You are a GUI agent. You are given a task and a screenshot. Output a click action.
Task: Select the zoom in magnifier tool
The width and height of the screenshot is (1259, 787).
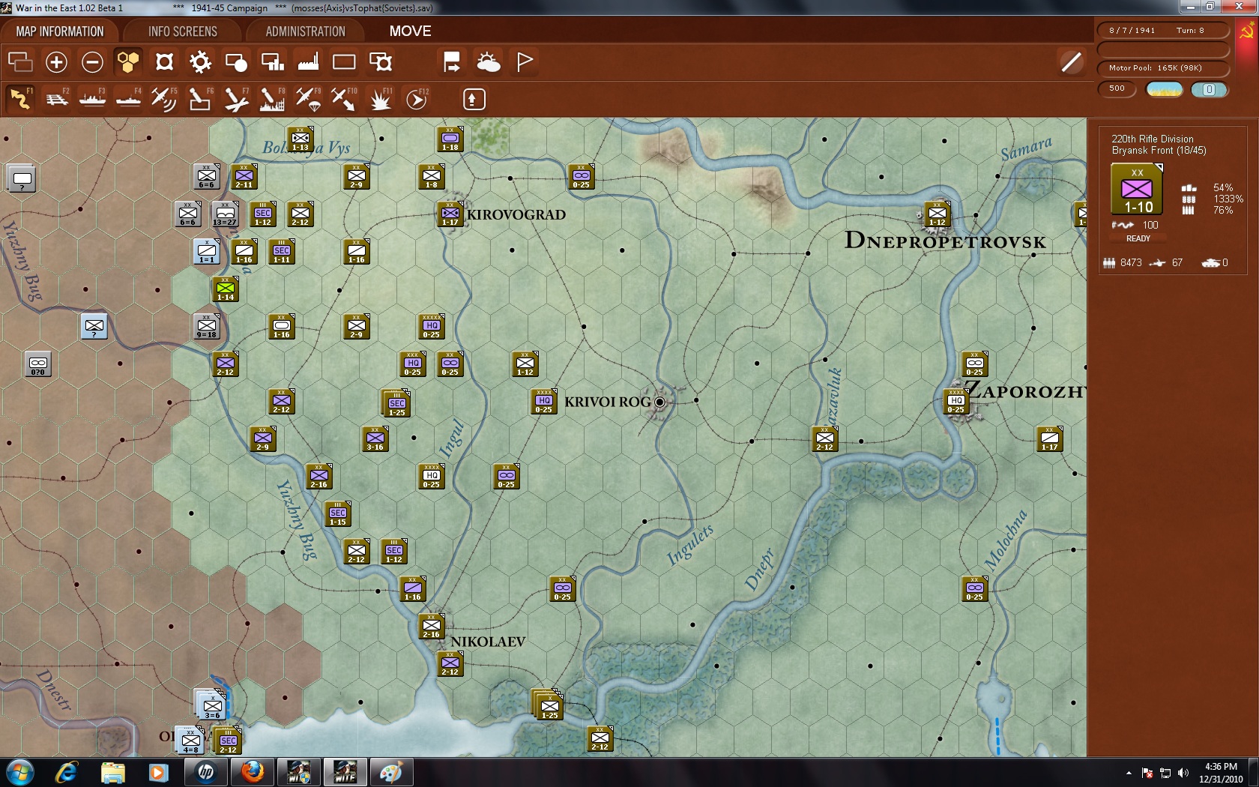click(x=56, y=62)
